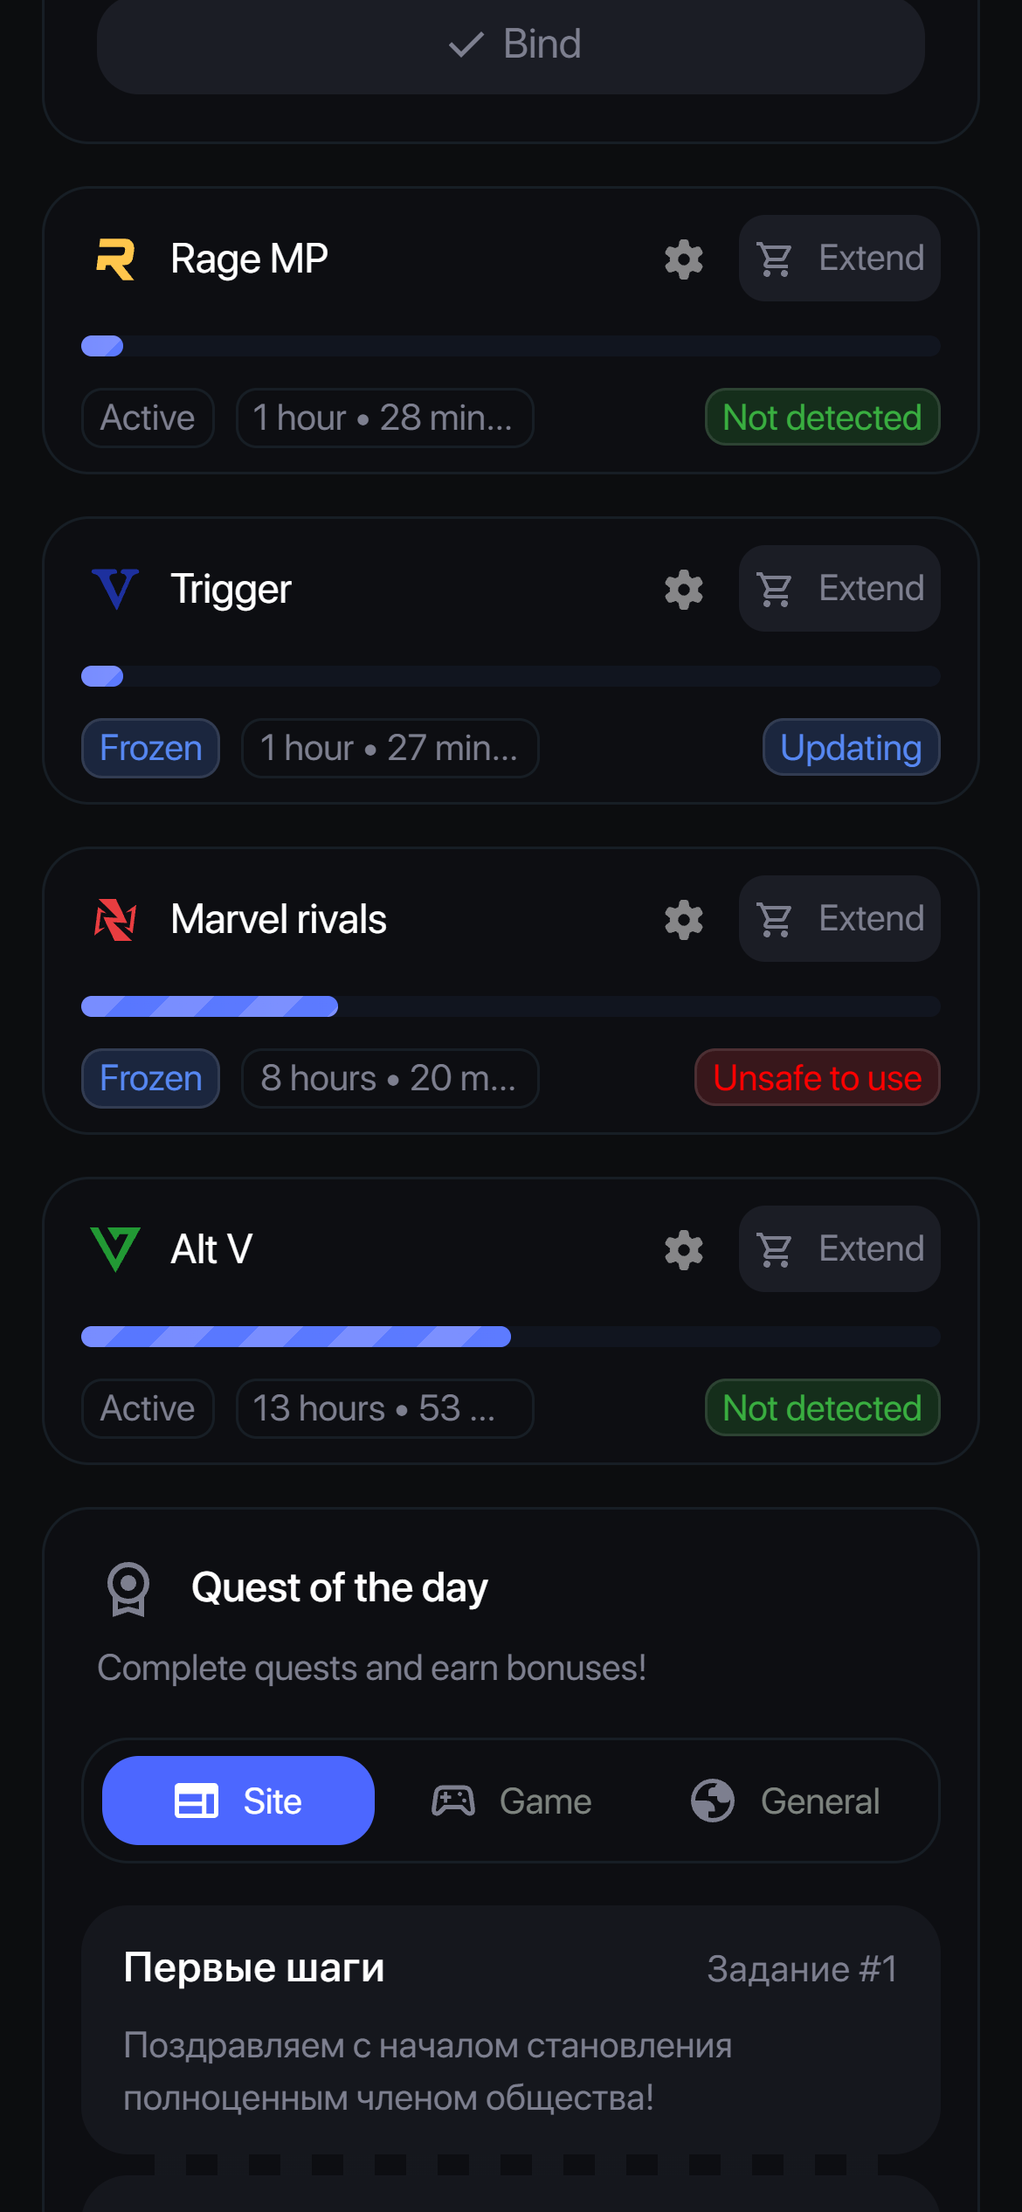Extend the Alt V subscription
The width and height of the screenshot is (1022, 2212).
(x=839, y=1249)
